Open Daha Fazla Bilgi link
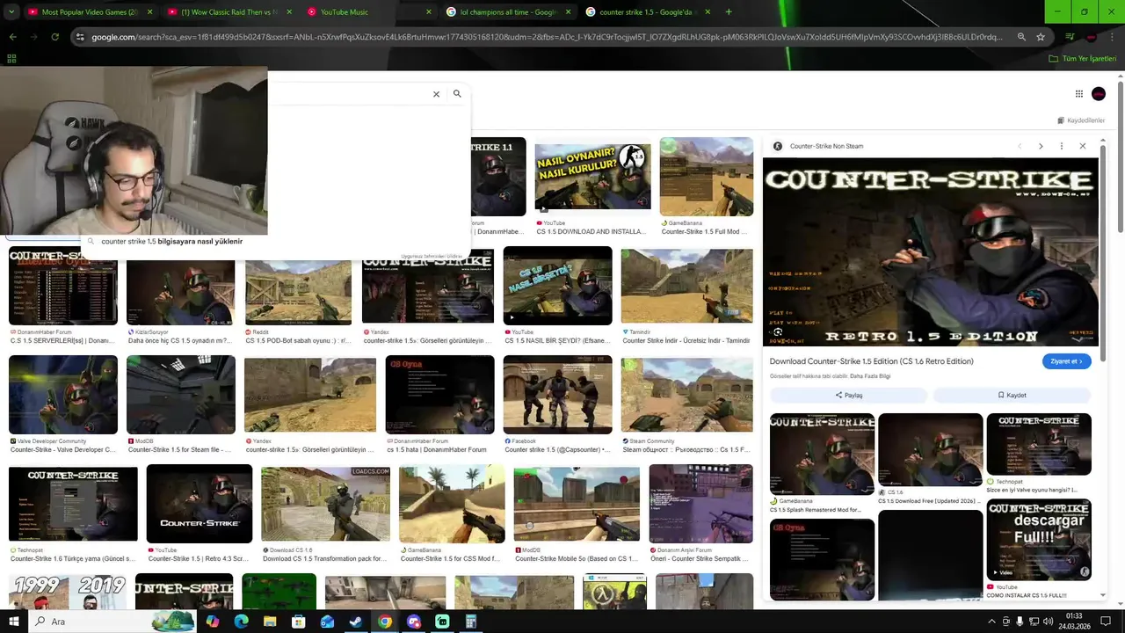Screen dimensions: 1125x633 click(x=870, y=376)
